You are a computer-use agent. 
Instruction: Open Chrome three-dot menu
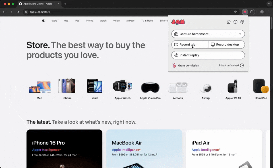pos(269,12)
